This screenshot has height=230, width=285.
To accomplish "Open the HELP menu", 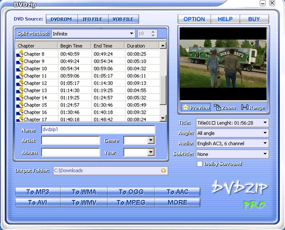I will [225, 19].
